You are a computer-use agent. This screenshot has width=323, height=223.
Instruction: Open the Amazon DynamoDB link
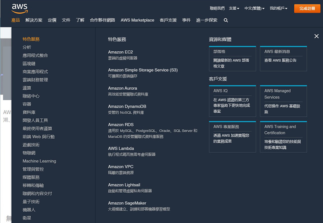pyautogui.click(x=127, y=106)
